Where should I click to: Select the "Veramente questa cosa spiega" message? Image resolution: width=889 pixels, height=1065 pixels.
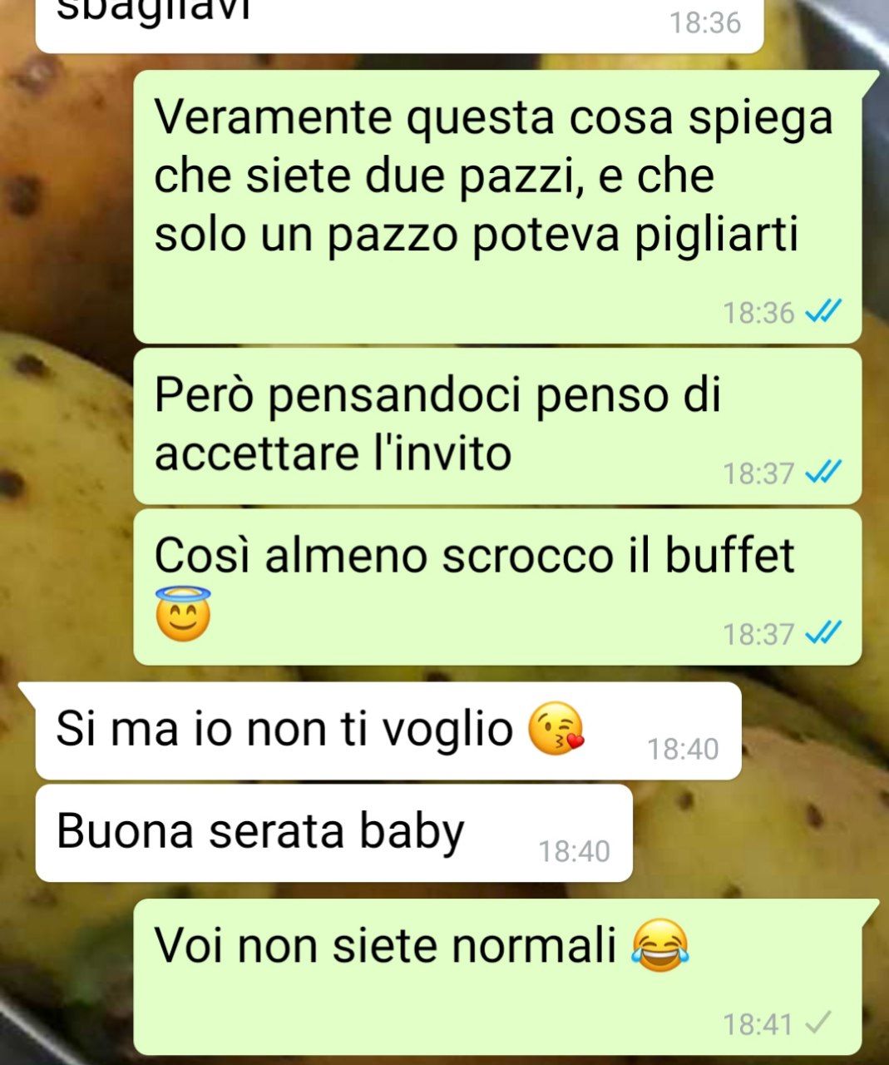(x=497, y=206)
